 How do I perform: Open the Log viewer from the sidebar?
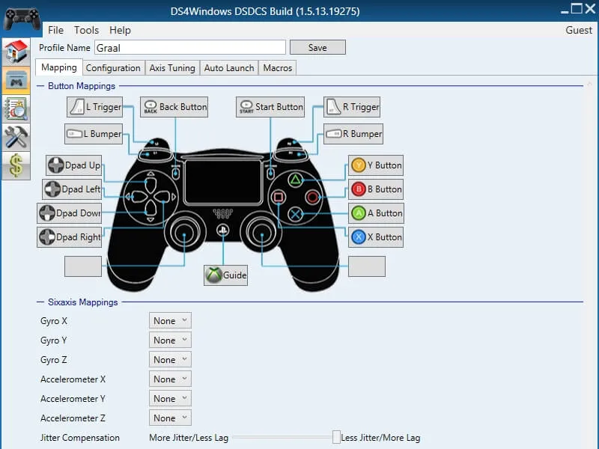pos(15,107)
